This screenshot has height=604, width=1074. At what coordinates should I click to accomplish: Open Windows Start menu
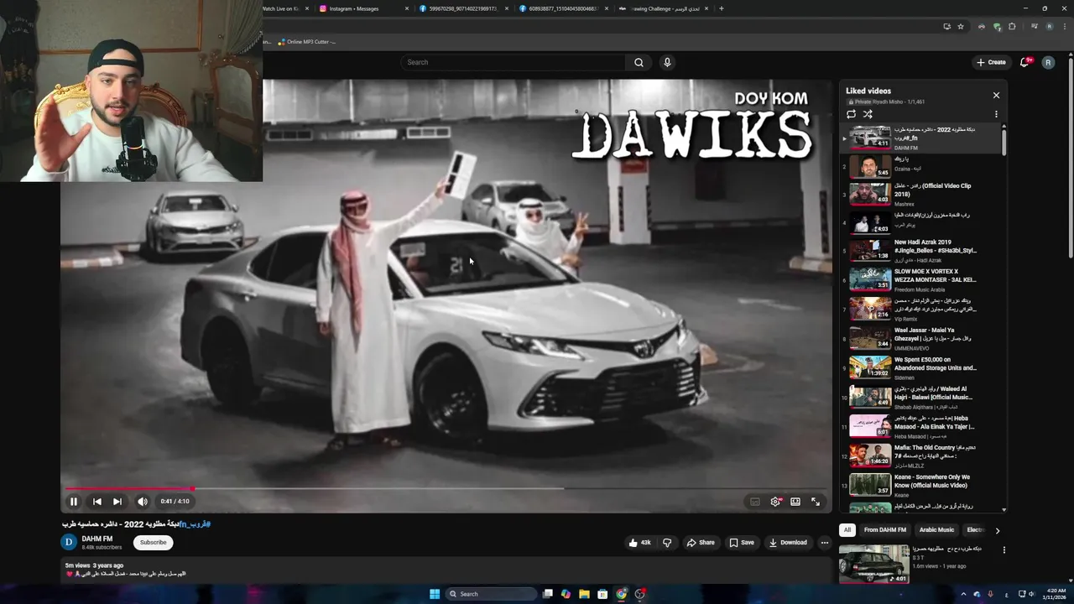point(435,594)
